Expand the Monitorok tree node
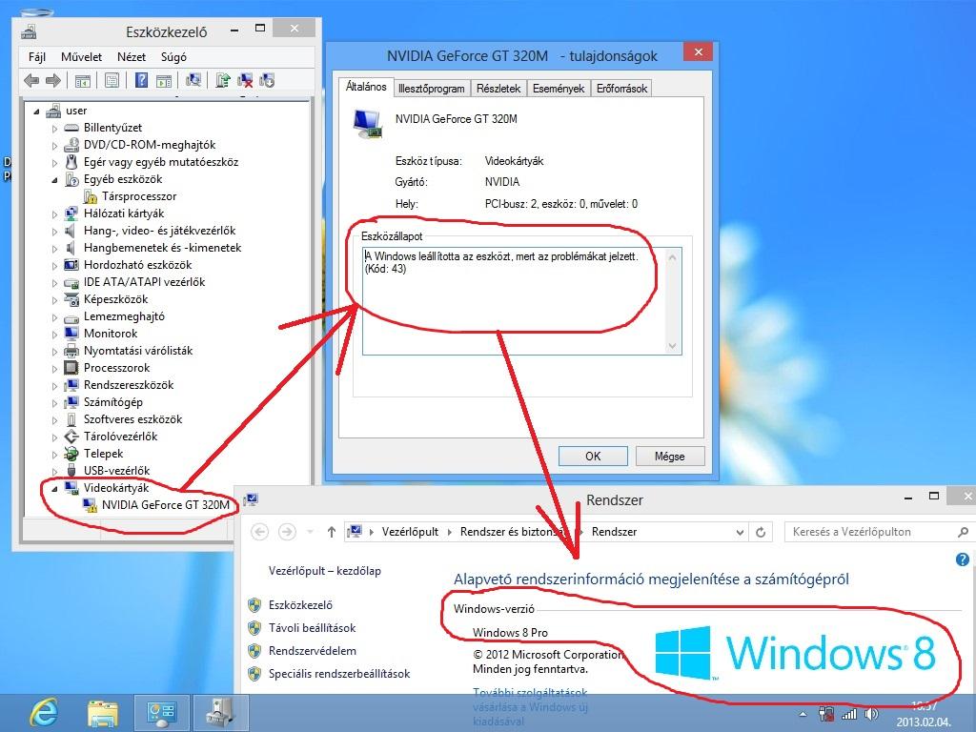Screen dimensions: 976x732 click(54, 335)
